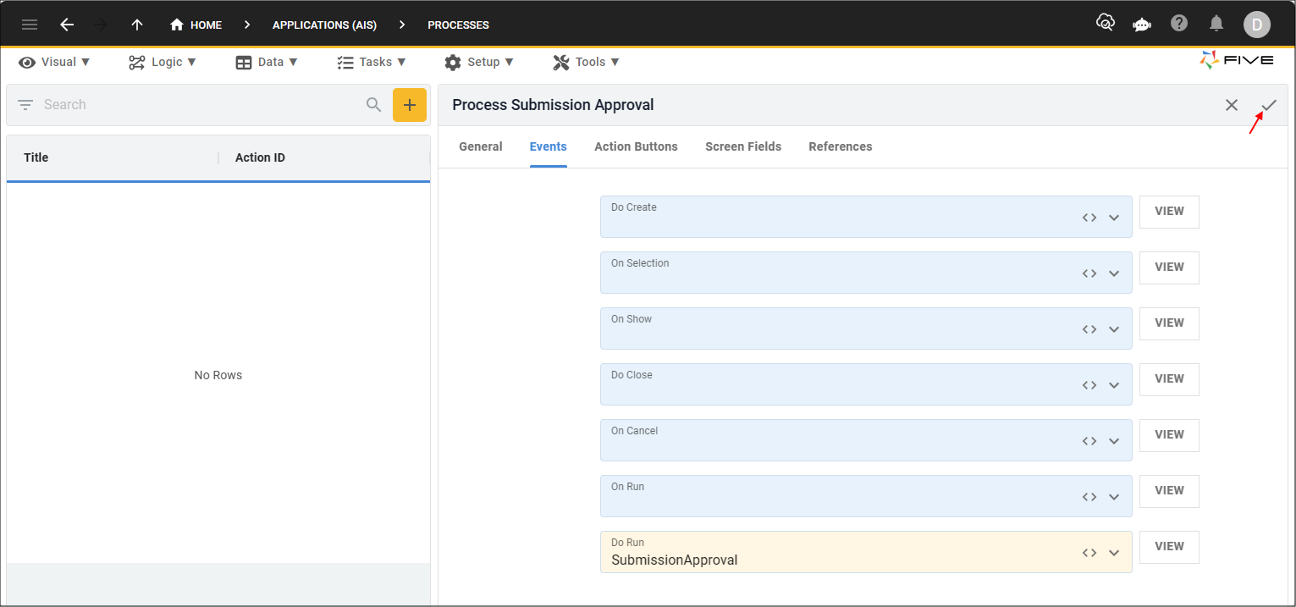The width and height of the screenshot is (1296, 607).
Task: Open the help question mark icon
Action: click(x=1179, y=23)
